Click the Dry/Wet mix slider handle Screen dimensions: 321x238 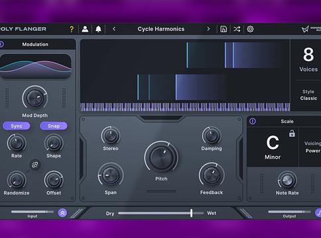(x=191, y=213)
